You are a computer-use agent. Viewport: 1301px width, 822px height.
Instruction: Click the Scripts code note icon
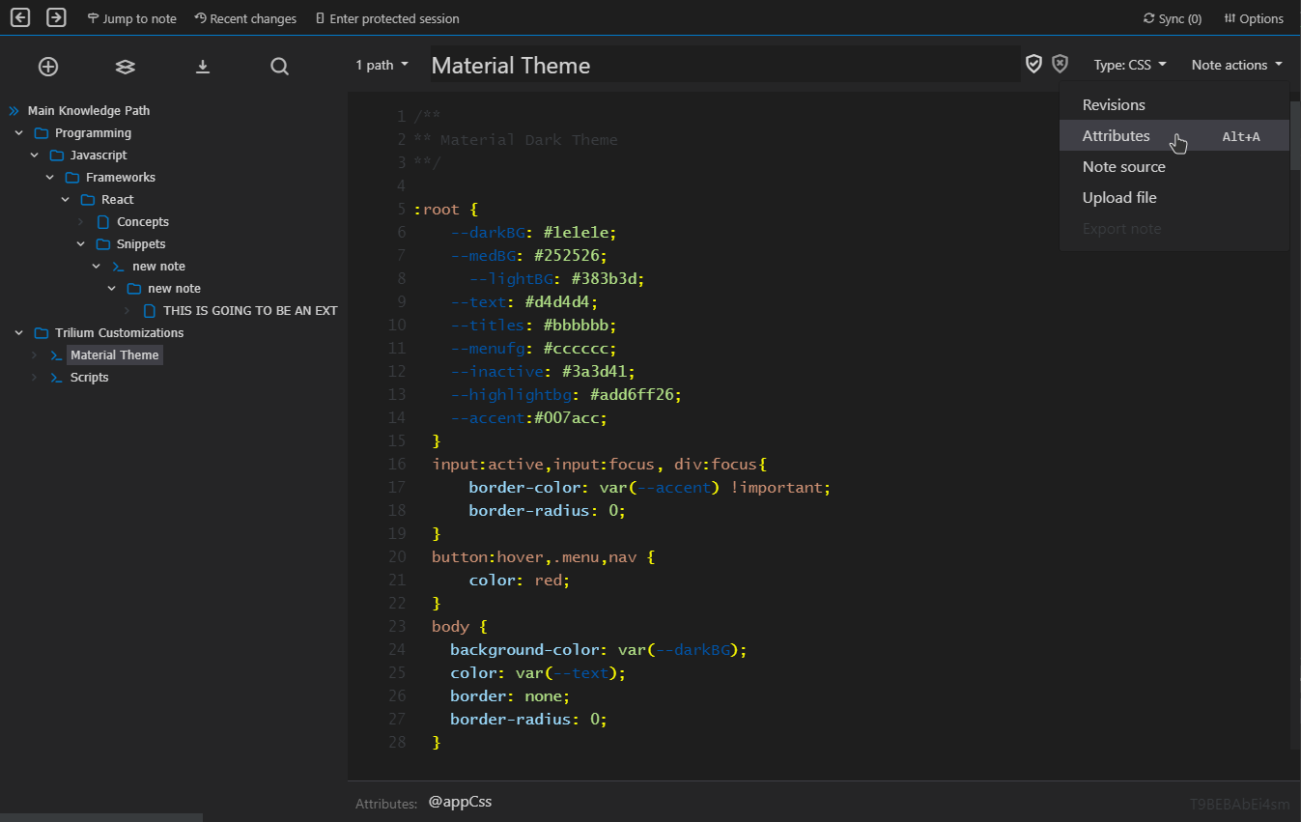coord(57,378)
